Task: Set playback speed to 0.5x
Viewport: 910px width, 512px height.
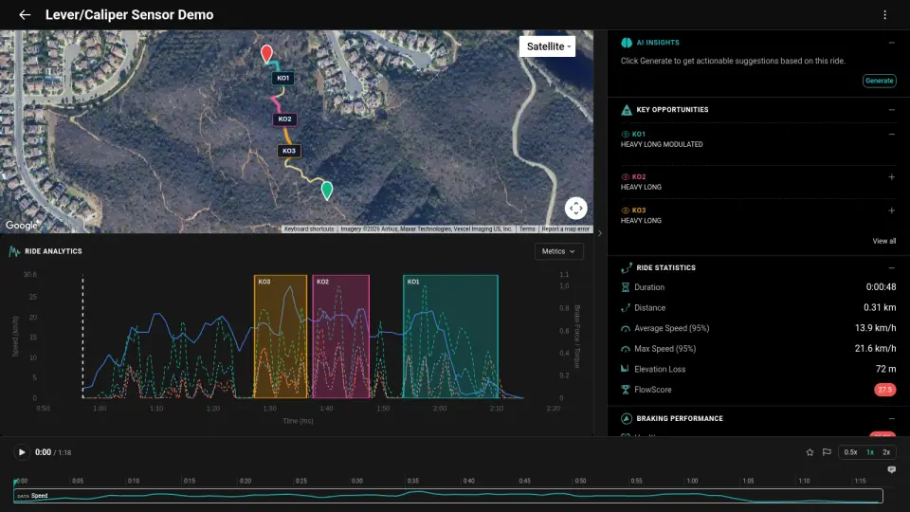Action: click(851, 452)
